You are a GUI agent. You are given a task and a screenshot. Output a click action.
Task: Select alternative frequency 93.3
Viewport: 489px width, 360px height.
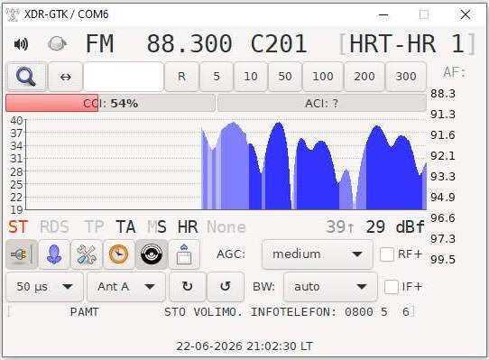(443, 177)
